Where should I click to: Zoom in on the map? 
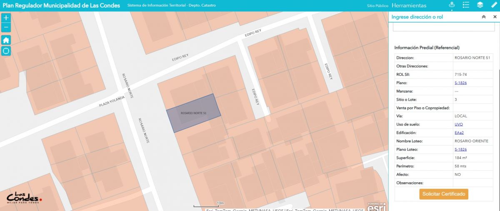[6, 18]
